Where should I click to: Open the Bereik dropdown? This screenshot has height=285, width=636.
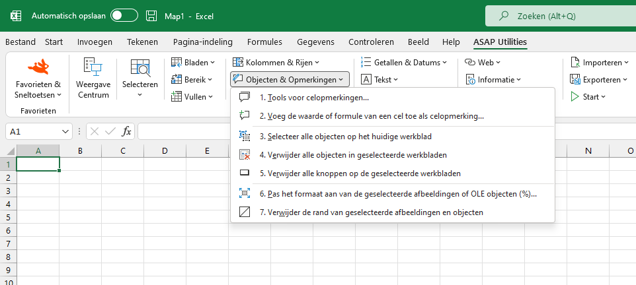[x=192, y=80]
